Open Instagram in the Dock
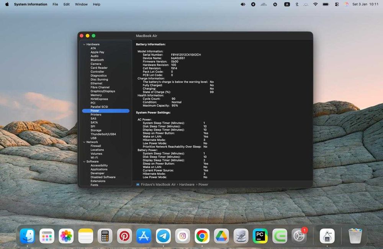This screenshot has height=249, width=383. [182, 236]
